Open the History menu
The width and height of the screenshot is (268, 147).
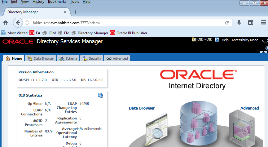coord(38,2)
